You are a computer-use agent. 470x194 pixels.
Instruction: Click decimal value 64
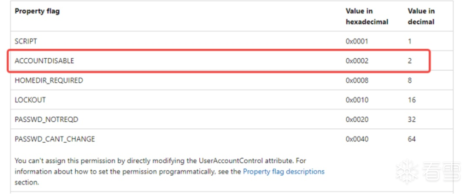pyautogui.click(x=412, y=139)
